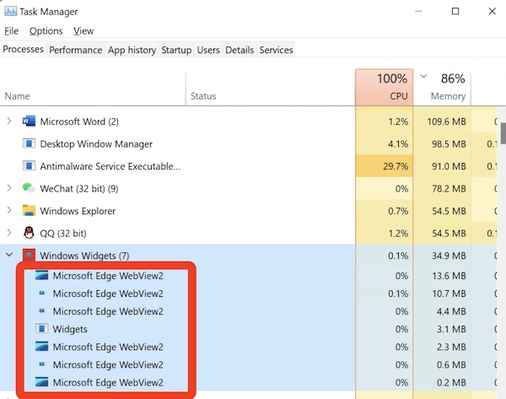Click the QQ penguin icon

30,233
